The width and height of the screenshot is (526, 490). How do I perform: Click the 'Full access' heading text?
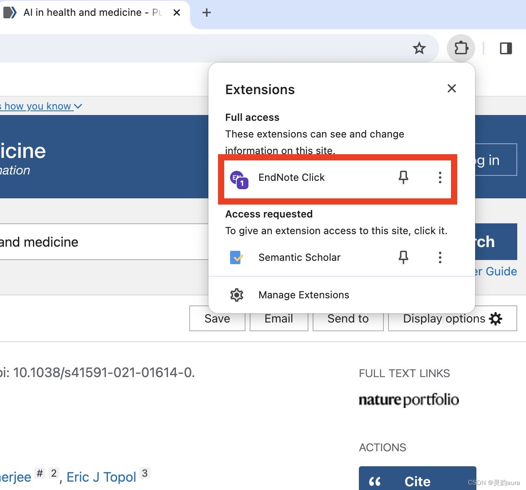click(252, 117)
